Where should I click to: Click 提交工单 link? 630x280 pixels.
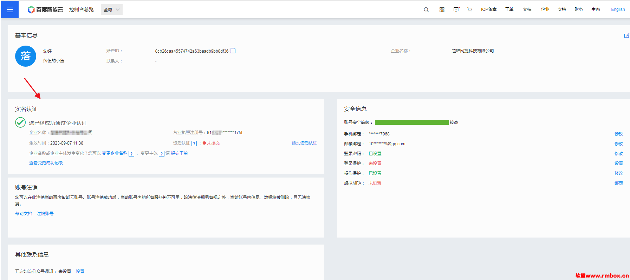(179, 153)
